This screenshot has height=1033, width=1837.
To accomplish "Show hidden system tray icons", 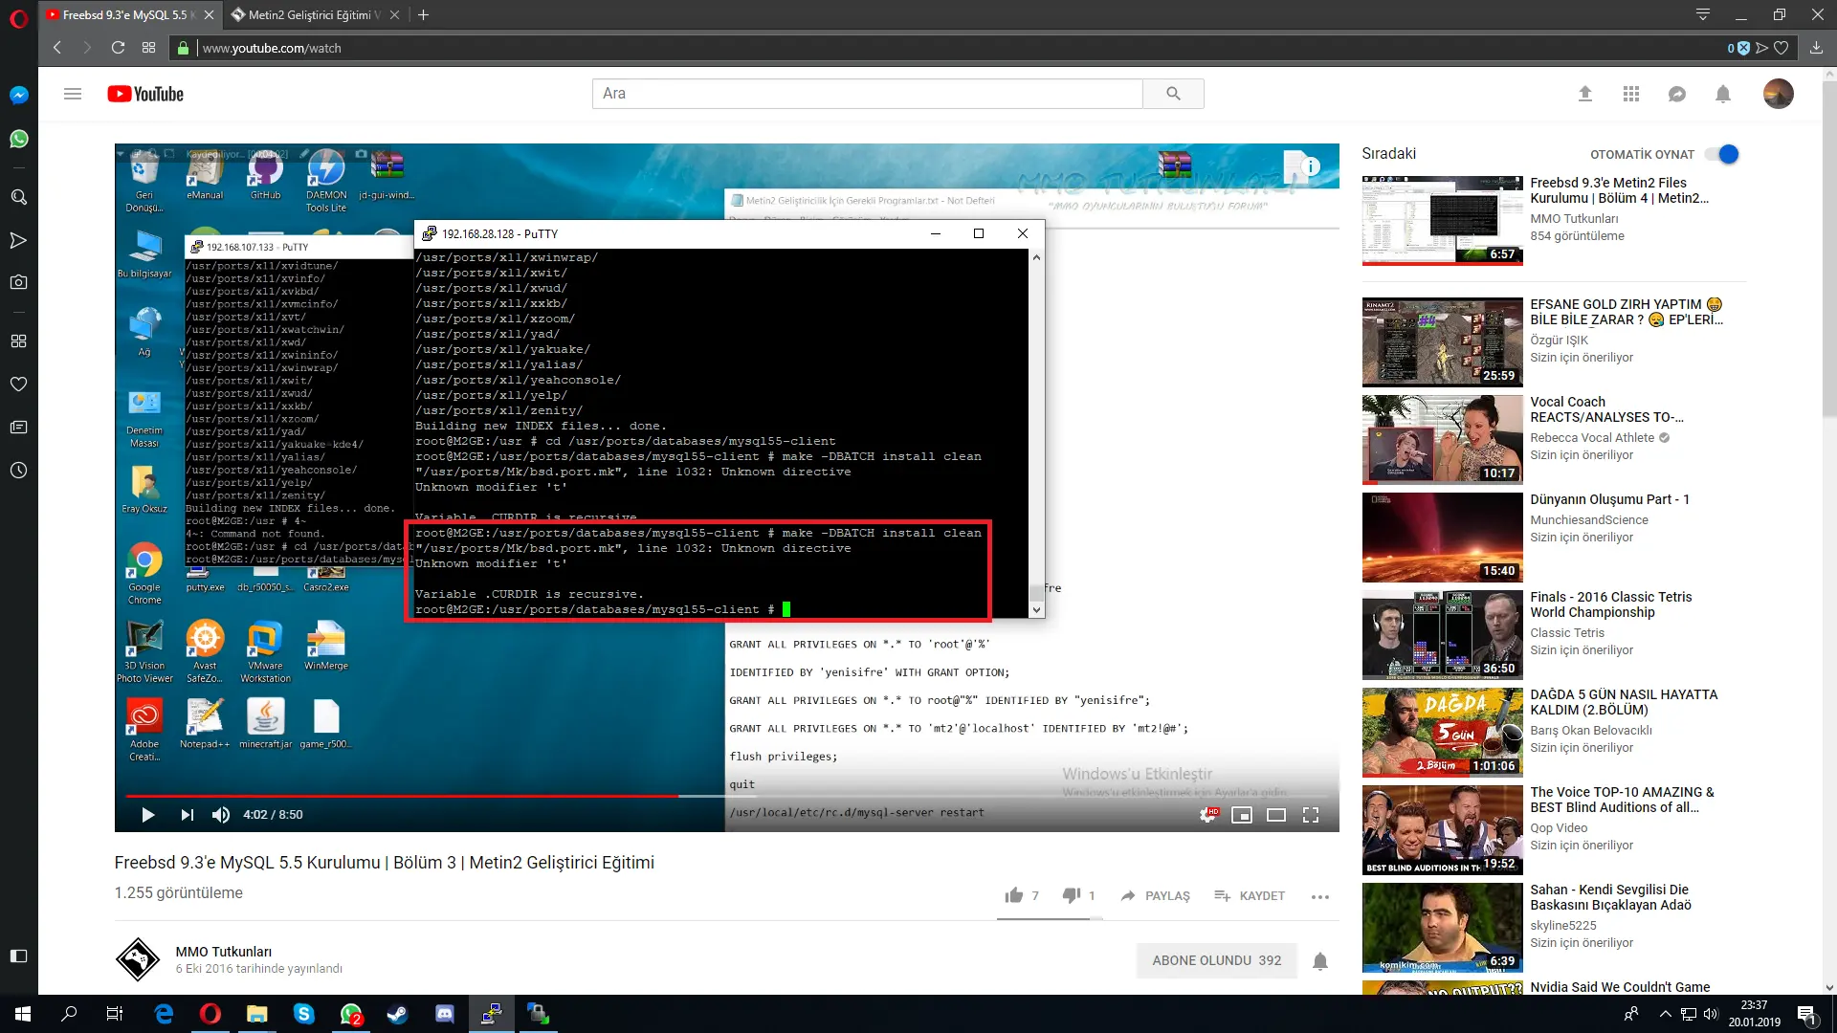I will tap(1665, 1014).
